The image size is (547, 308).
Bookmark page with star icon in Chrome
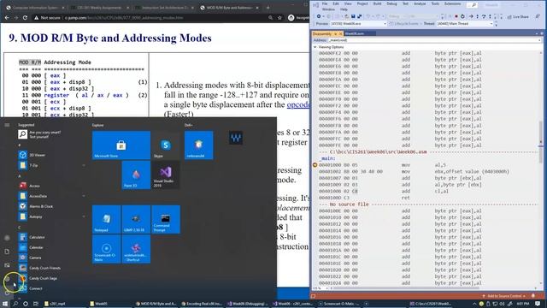click(x=279, y=17)
